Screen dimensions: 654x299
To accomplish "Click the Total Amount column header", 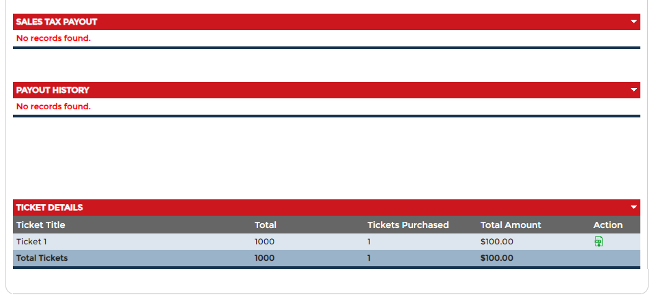I will coord(511,225).
